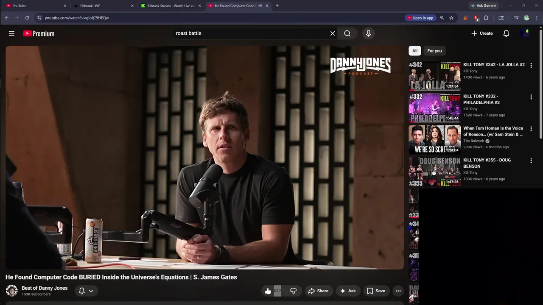Open the zoom magnifier in address bar
Viewport: 543px width, 305px height.
click(x=442, y=18)
